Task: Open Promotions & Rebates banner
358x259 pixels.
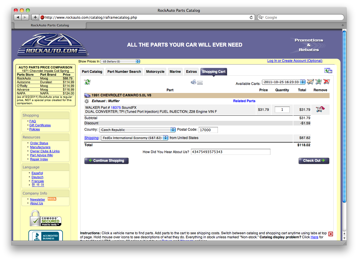Action: 309,45
